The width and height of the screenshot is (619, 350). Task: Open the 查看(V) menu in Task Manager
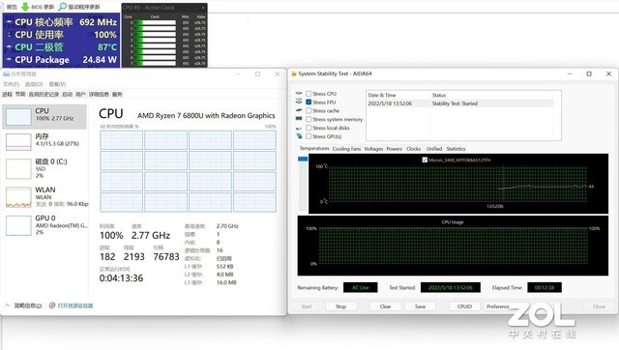click(x=57, y=84)
